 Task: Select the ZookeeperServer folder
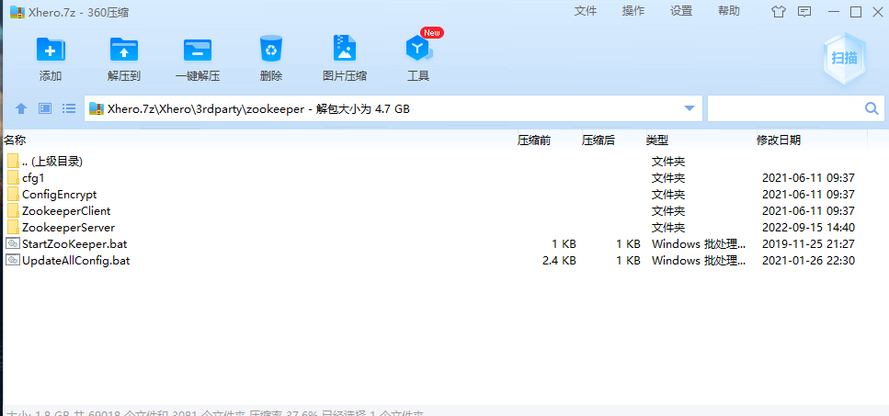coord(68,228)
